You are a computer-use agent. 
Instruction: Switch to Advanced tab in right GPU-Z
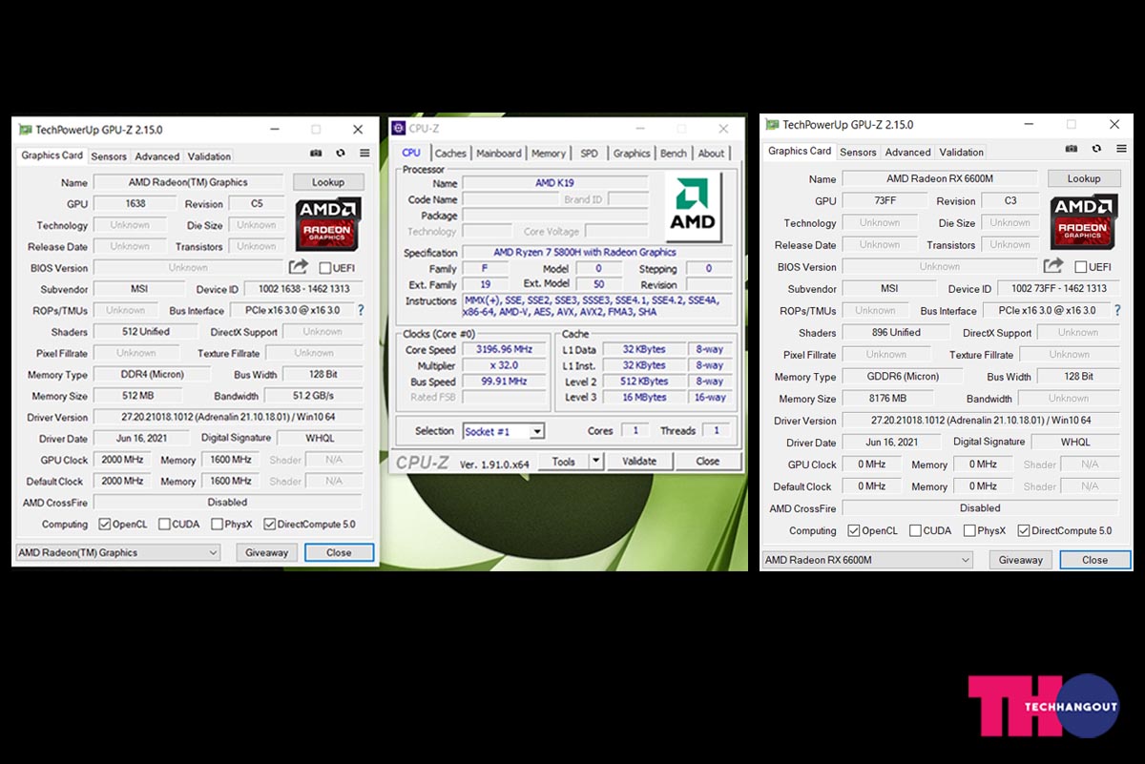[x=907, y=152]
